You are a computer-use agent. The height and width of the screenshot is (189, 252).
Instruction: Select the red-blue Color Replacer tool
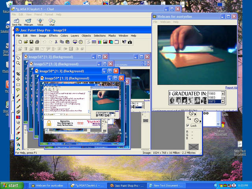(18, 117)
